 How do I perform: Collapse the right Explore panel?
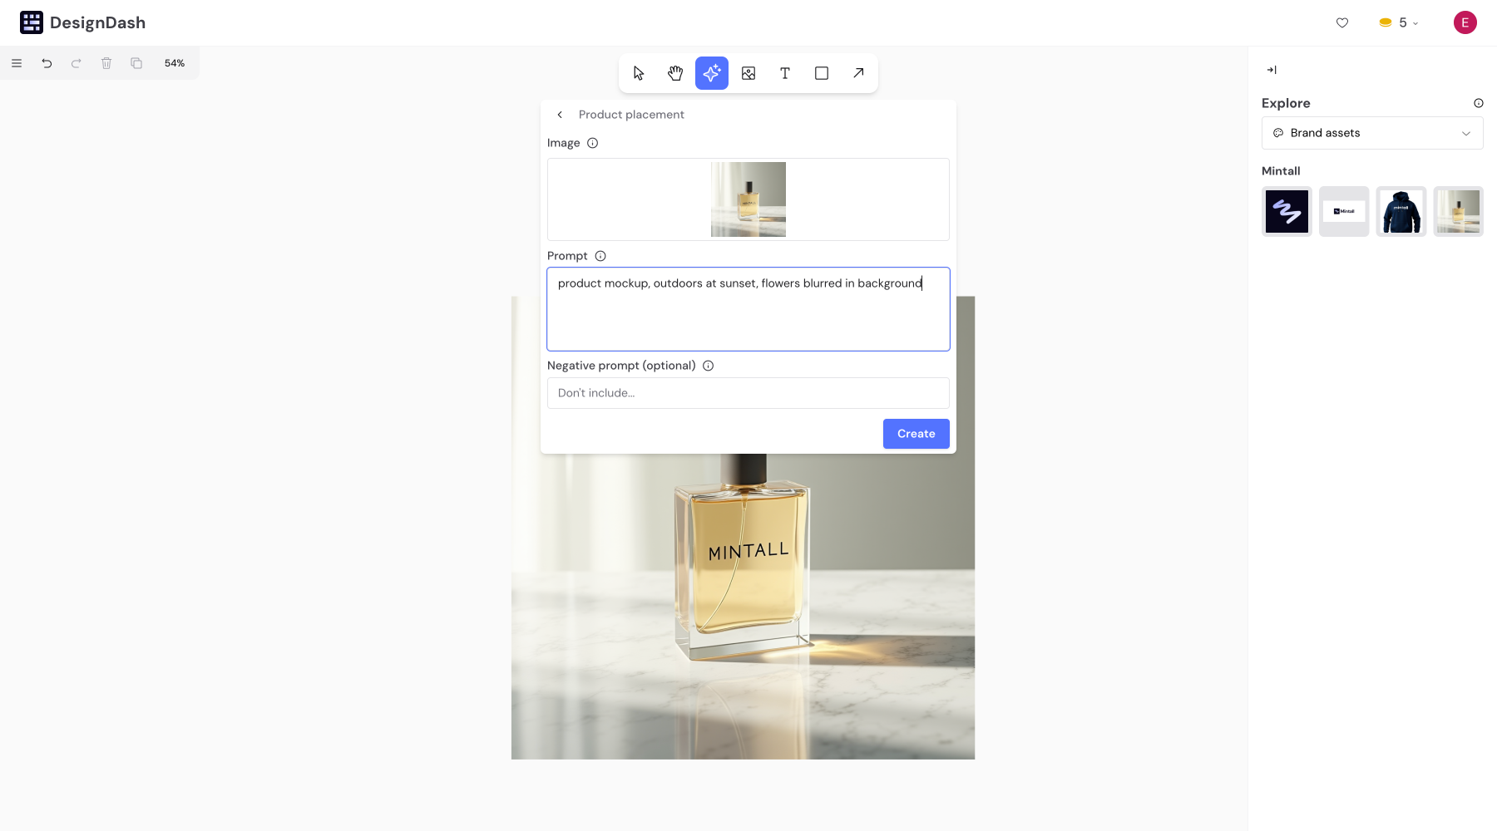1272,70
